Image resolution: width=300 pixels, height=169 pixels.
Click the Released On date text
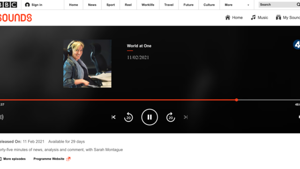(x=22, y=142)
